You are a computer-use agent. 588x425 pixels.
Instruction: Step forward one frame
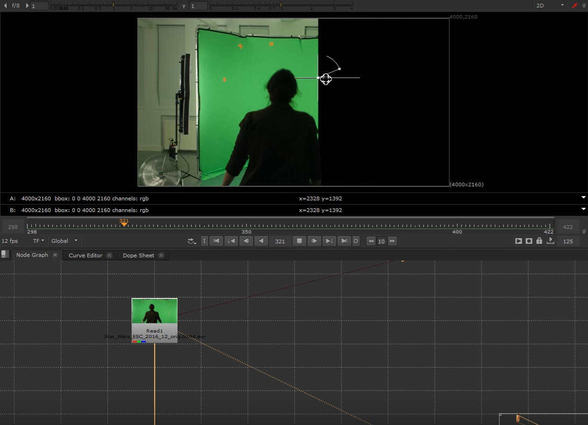[314, 241]
